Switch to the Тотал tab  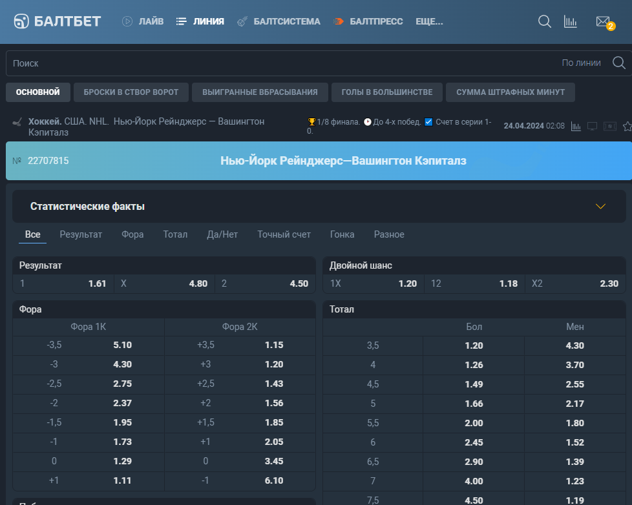tap(175, 234)
